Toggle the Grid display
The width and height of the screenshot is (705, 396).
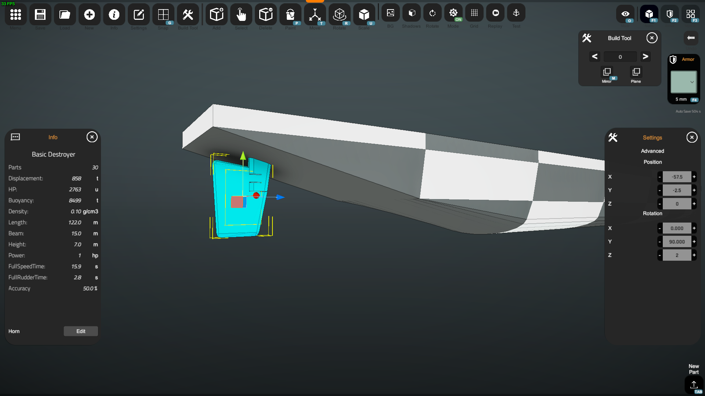[x=474, y=14]
